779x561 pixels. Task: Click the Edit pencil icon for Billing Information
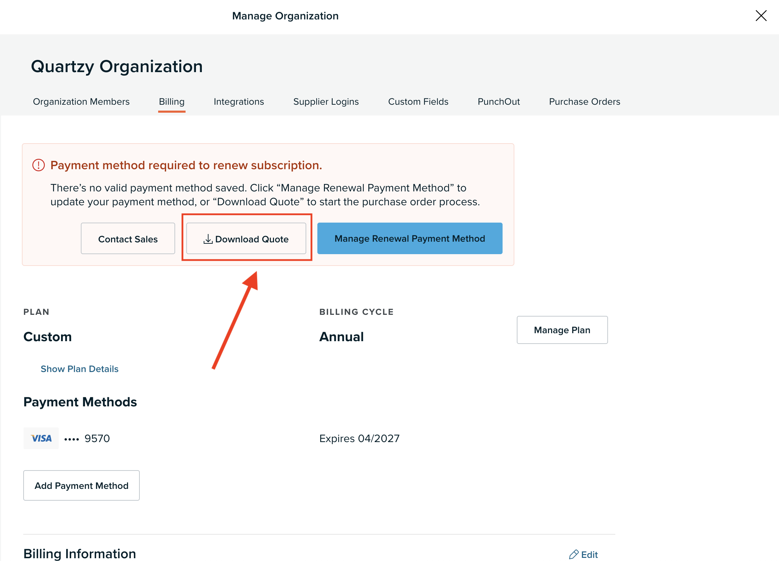[x=574, y=554]
